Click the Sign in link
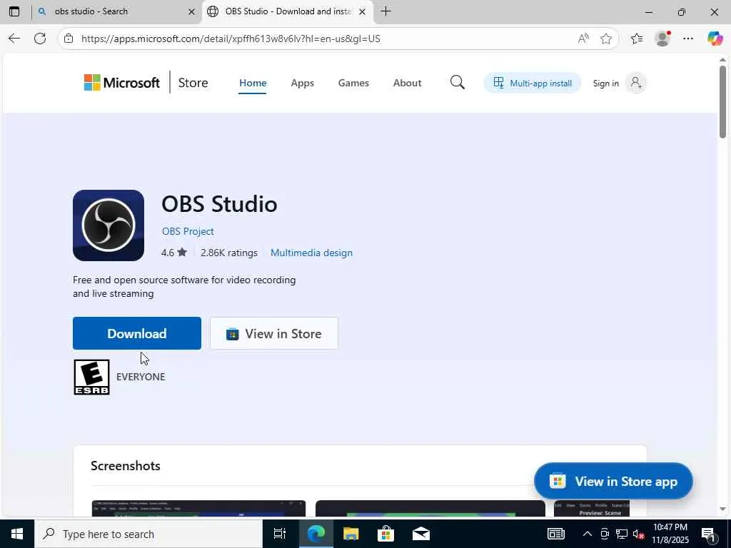 [605, 83]
